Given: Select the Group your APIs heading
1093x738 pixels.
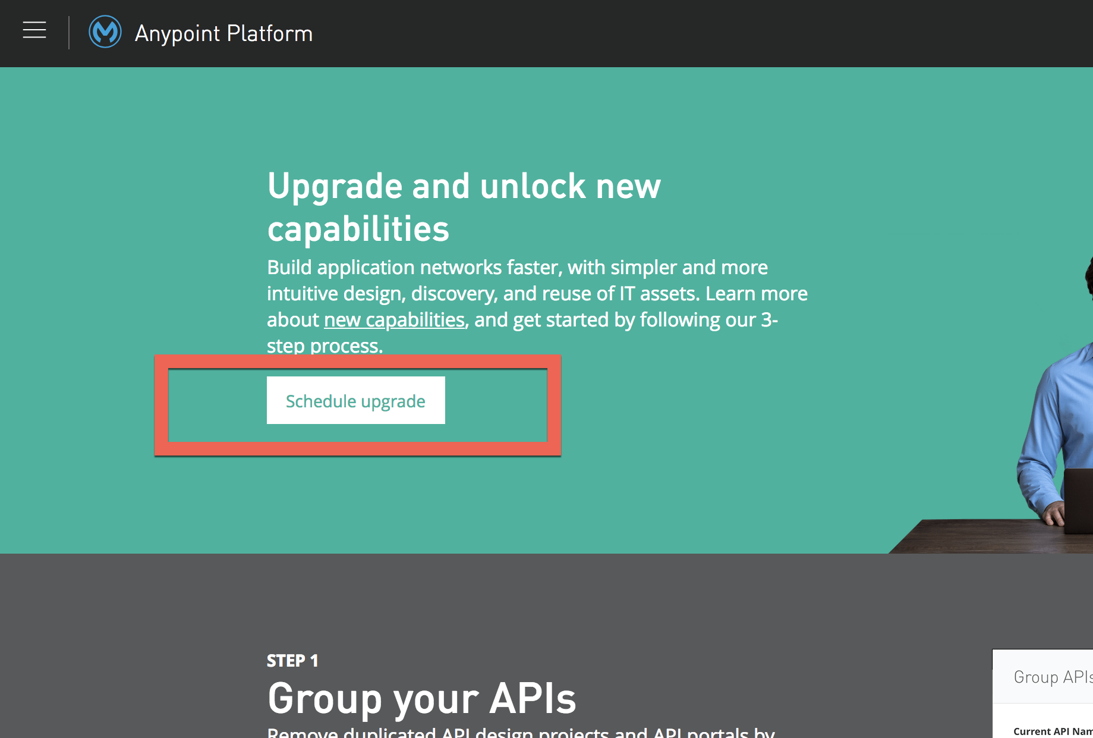Looking at the screenshot, I should click(x=421, y=699).
